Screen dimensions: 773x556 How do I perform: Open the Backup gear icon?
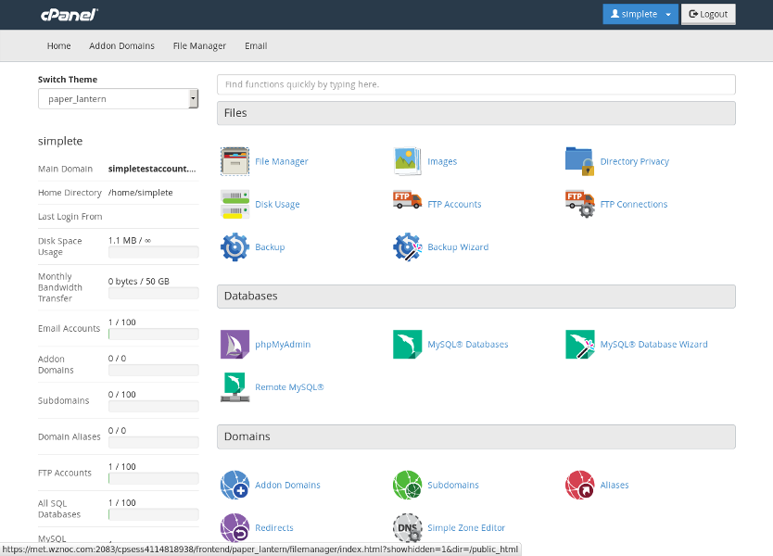click(x=234, y=246)
